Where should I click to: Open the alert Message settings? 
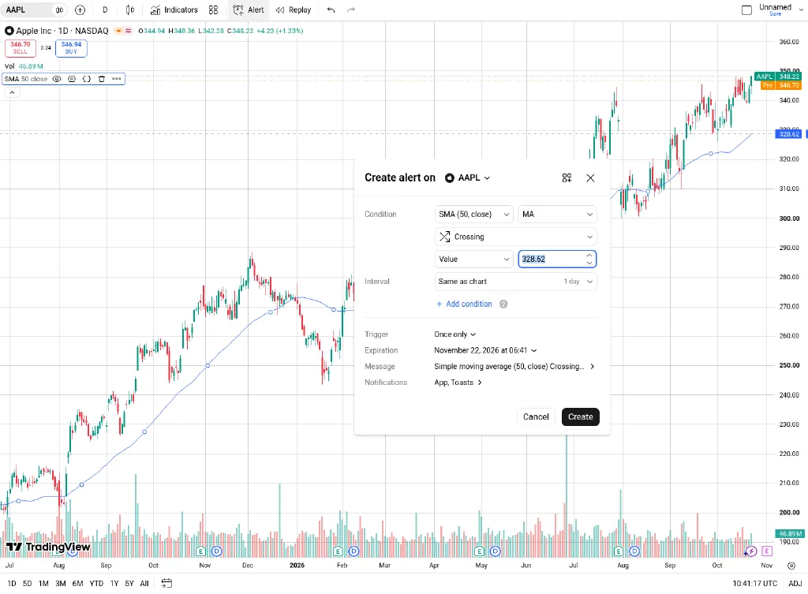(514, 366)
